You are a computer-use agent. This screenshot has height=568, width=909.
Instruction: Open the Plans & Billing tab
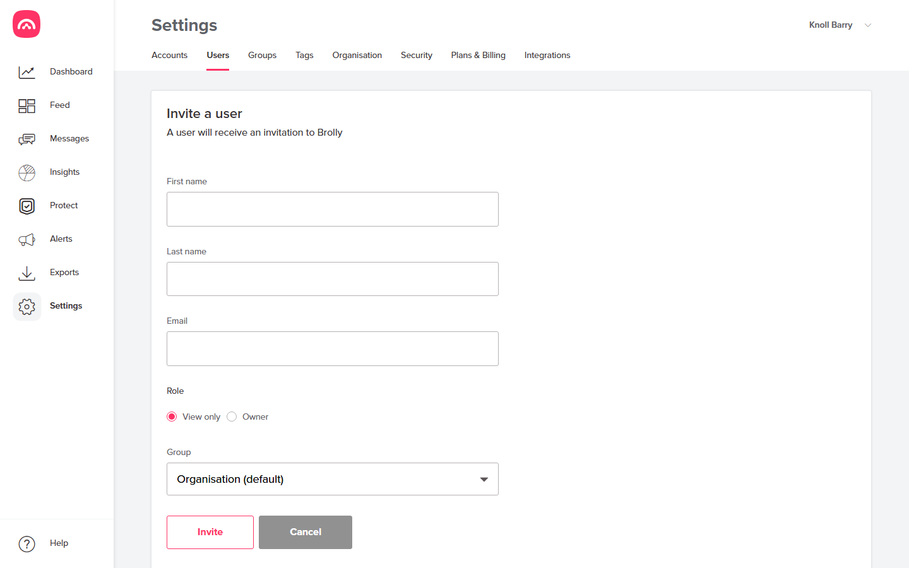[x=478, y=55]
